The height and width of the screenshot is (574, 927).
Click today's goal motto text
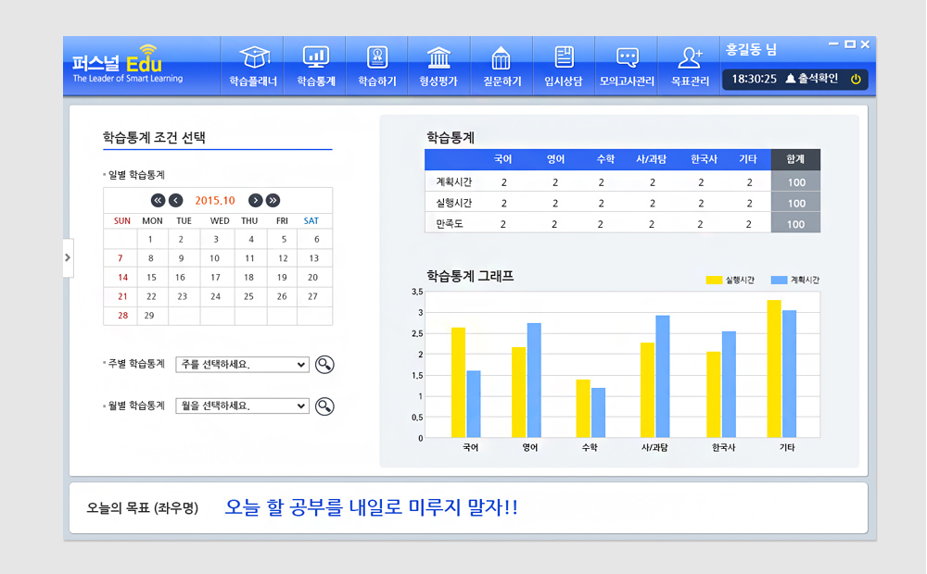click(372, 507)
